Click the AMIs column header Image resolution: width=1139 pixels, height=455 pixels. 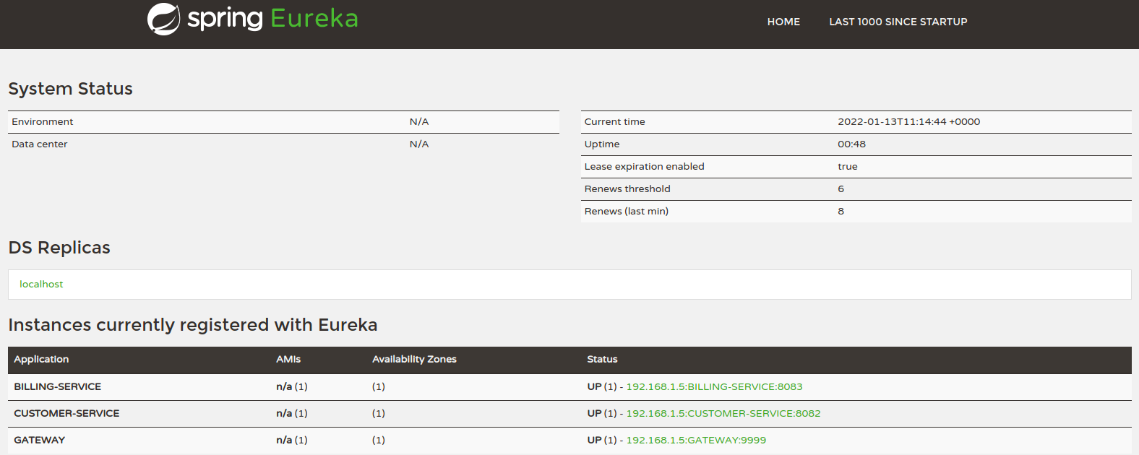[288, 360]
